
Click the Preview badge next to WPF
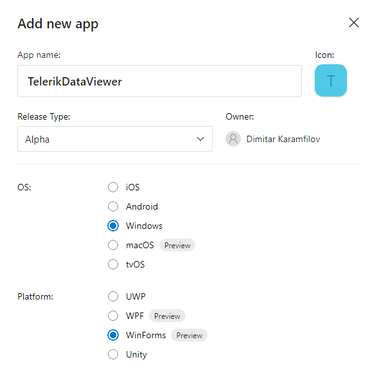pos(167,316)
